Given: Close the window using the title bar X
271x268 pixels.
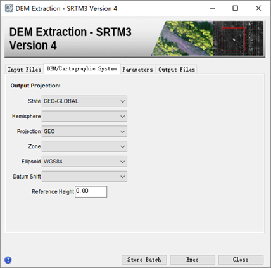Looking at the screenshot, I should (x=258, y=8).
